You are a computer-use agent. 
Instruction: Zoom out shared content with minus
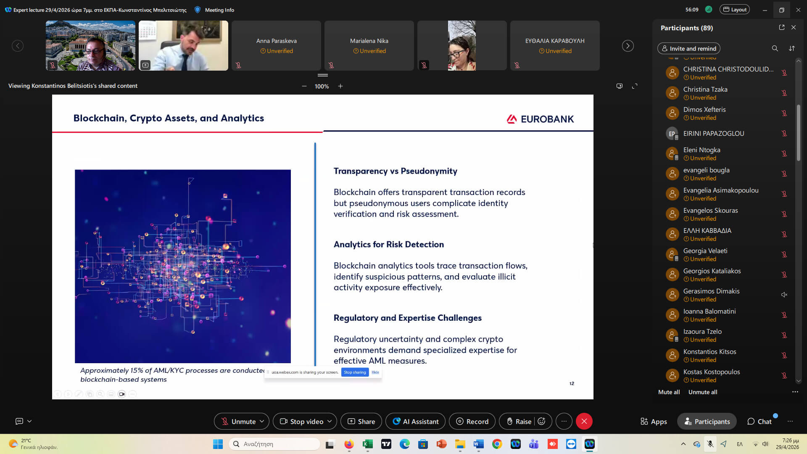click(304, 86)
